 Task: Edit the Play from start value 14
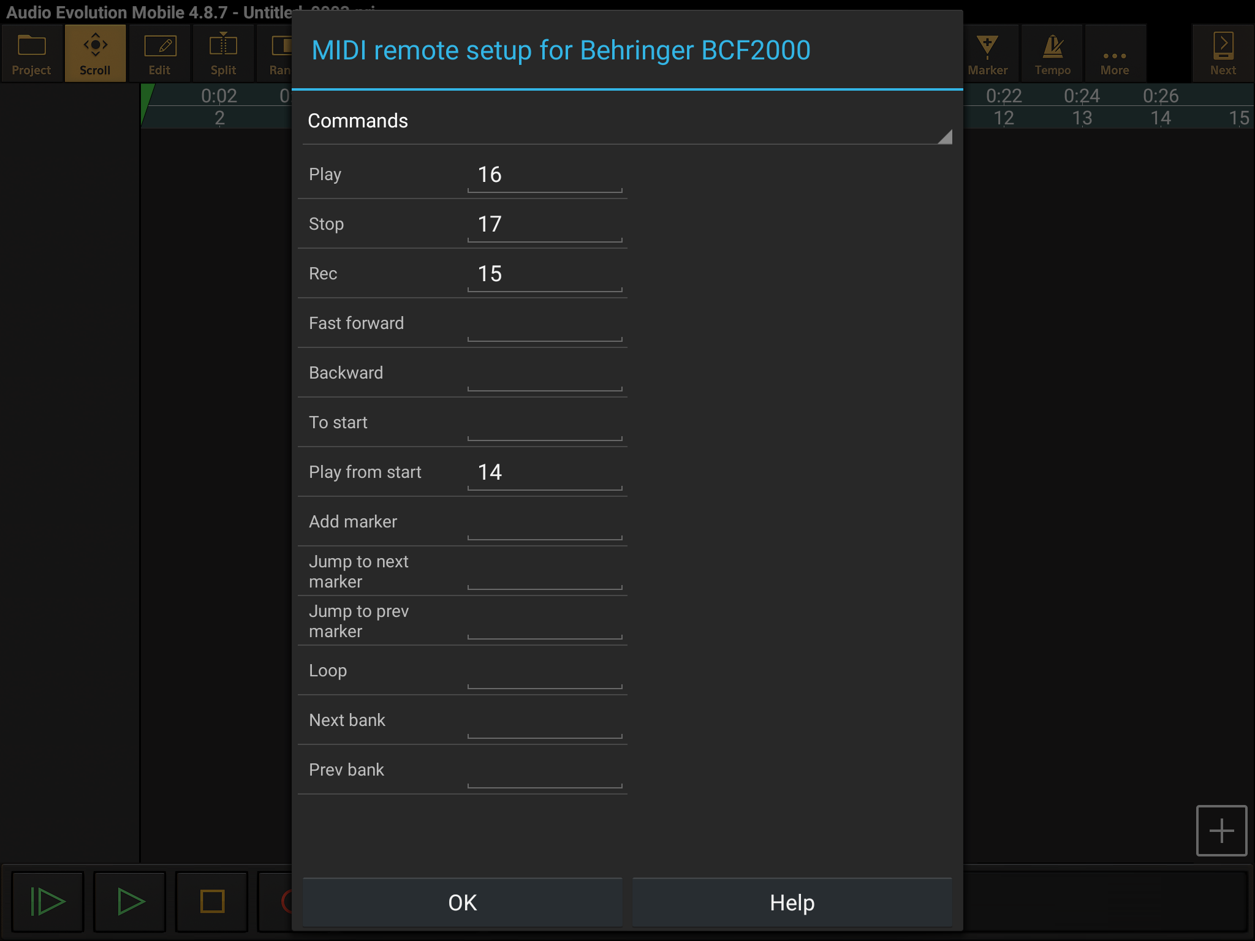coord(545,472)
